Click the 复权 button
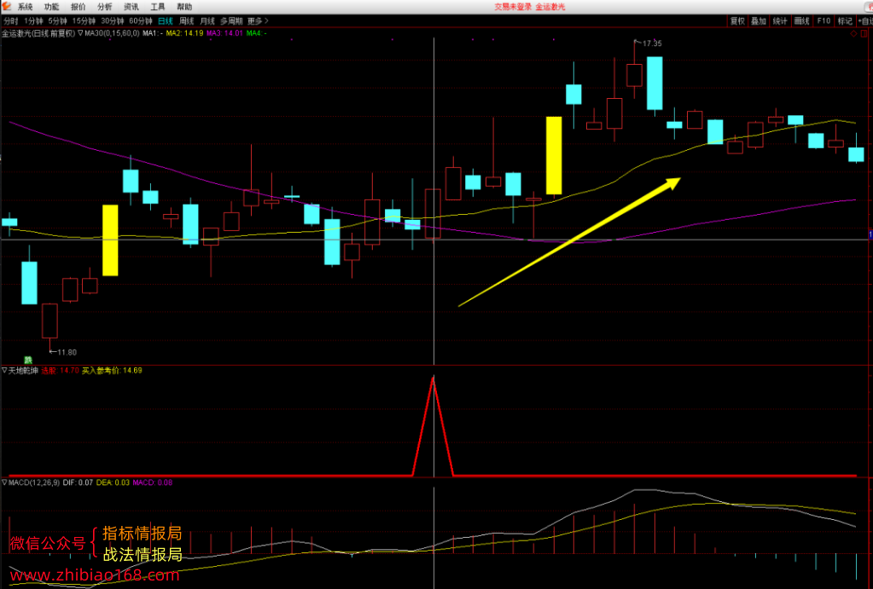873x589 pixels. click(x=737, y=21)
